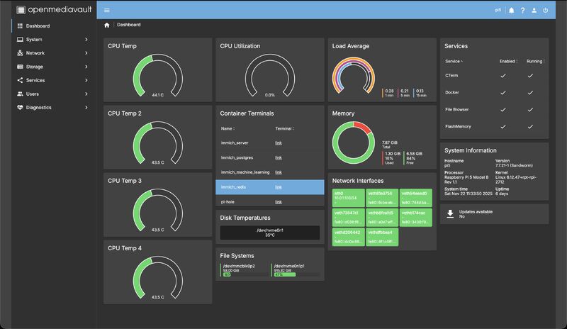
Task: Open the pi-hole terminal link
Action: 279,202
